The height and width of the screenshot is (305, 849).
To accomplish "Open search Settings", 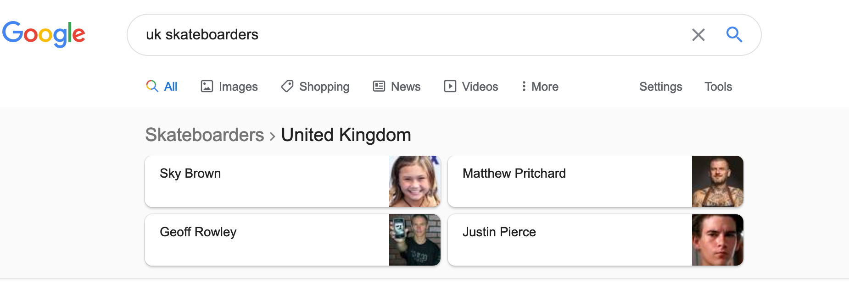I will [x=660, y=87].
